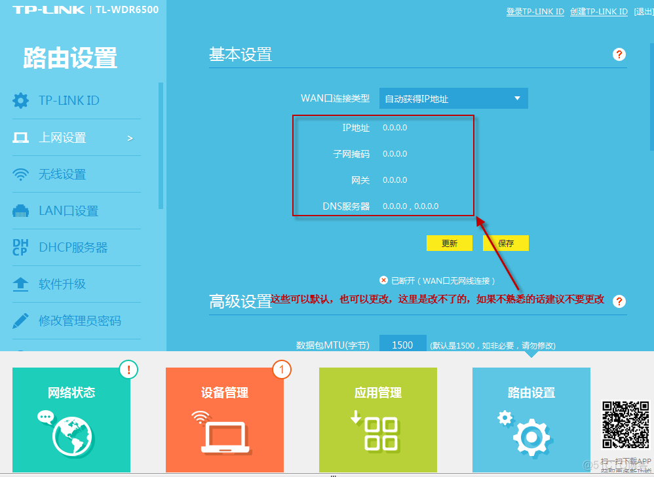654x477 pixels.
Task: Click the exclamation badge on 网络状态
Action: pyautogui.click(x=128, y=370)
